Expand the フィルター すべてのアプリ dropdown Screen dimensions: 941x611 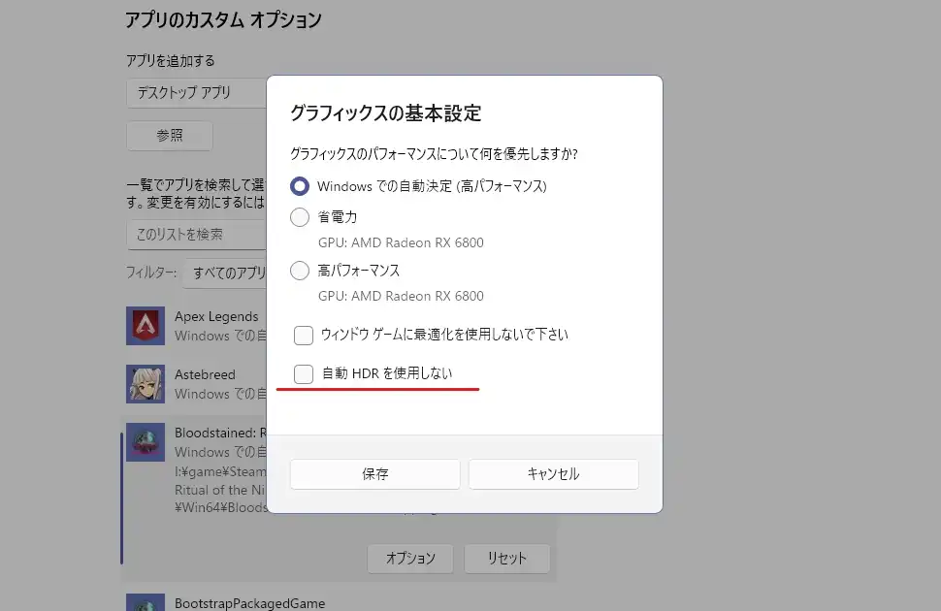coord(223,273)
